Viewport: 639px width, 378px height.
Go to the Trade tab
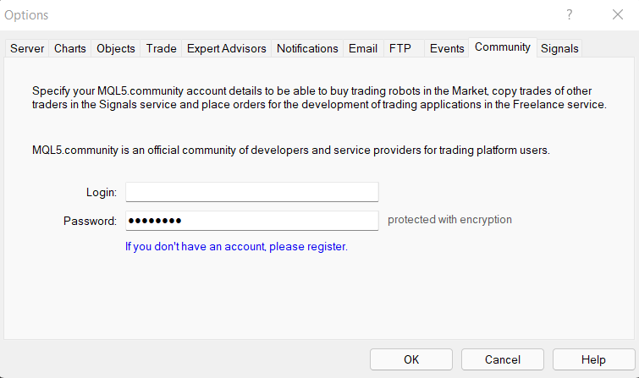point(161,49)
